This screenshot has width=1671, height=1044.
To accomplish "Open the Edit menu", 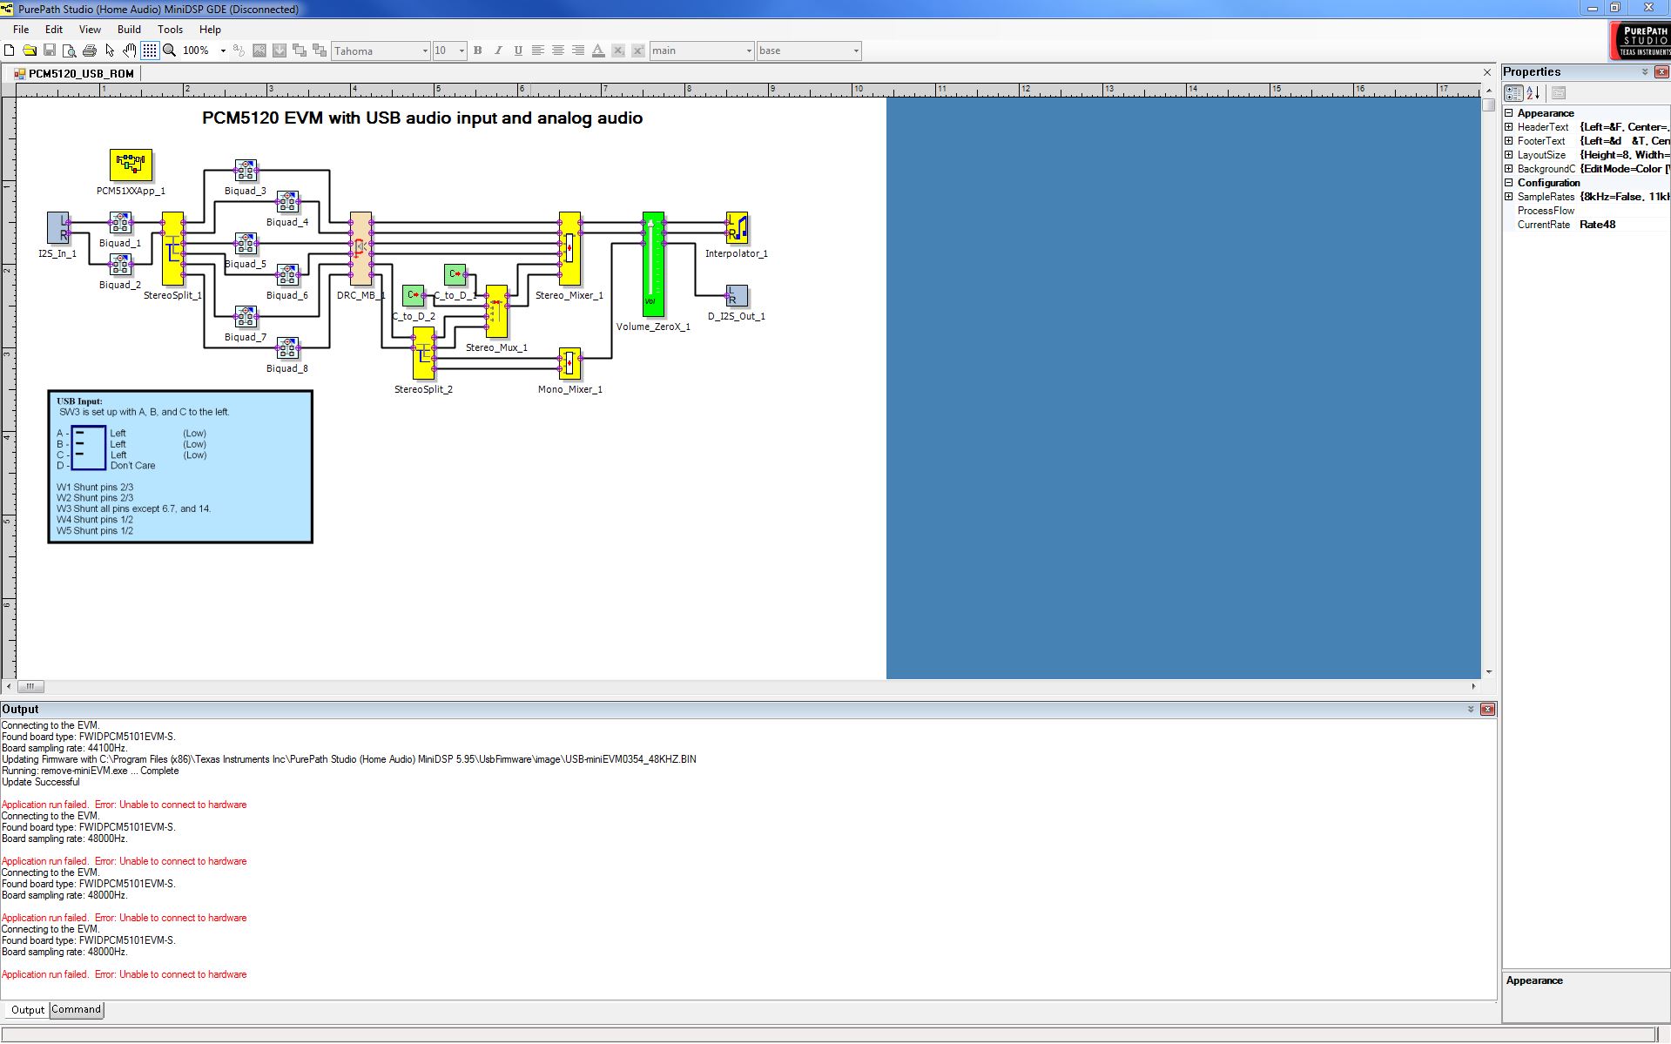I will [54, 30].
